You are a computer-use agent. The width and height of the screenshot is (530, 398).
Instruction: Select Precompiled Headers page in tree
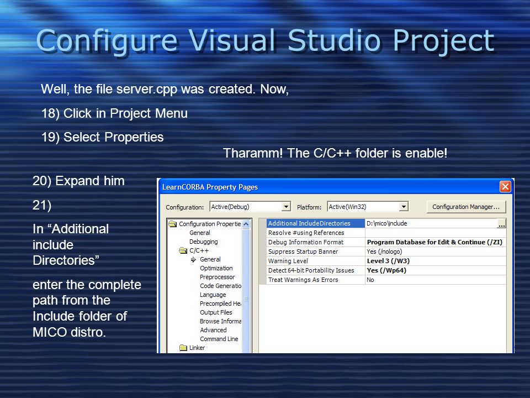point(220,303)
